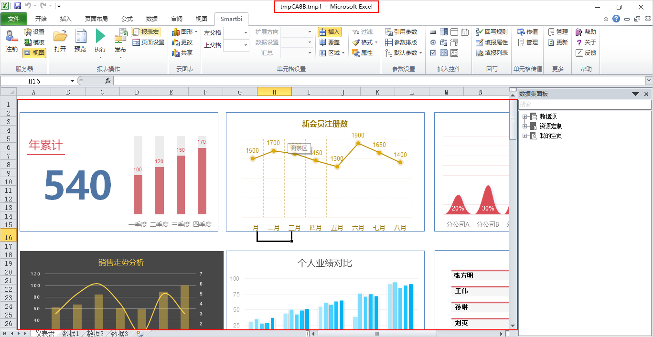Click the 注销 logout icon
This screenshot has width=653, height=337.
[x=11, y=36]
